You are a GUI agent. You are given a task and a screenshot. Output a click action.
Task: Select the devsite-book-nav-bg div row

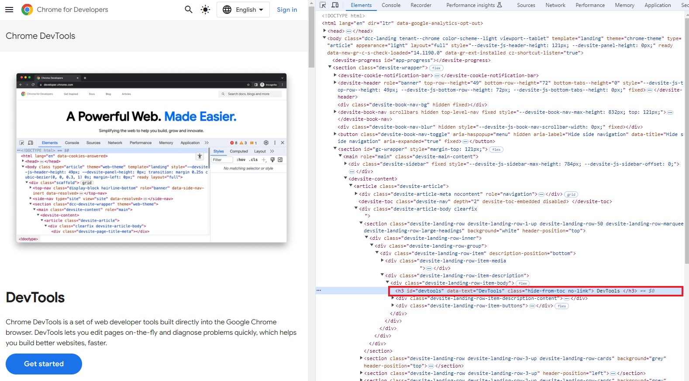pyautogui.click(x=412, y=105)
